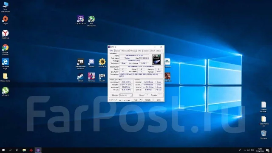Show hidden tray icons chevron
The width and height of the screenshot is (272, 153).
point(245,150)
